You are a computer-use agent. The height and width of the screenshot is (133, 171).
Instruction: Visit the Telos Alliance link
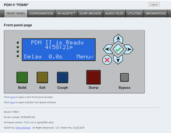(23, 128)
